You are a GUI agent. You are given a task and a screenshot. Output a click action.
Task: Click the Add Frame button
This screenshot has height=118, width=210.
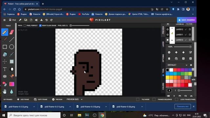[23, 99]
